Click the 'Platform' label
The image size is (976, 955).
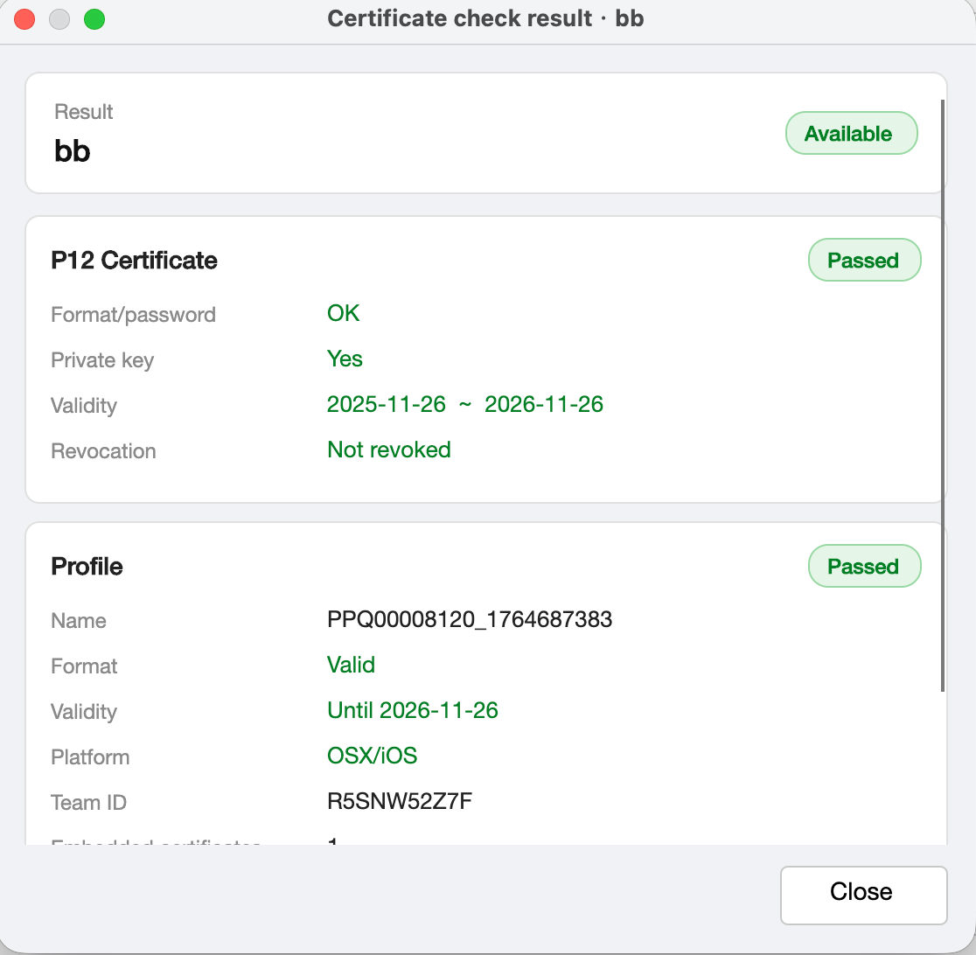click(89, 757)
